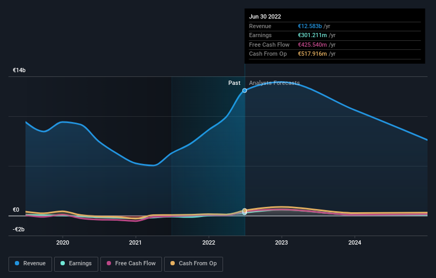Click the pink Free Cash Flow dot
This screenshot has width=436, height=278.
pyautogui.click(x=109, y=263)
